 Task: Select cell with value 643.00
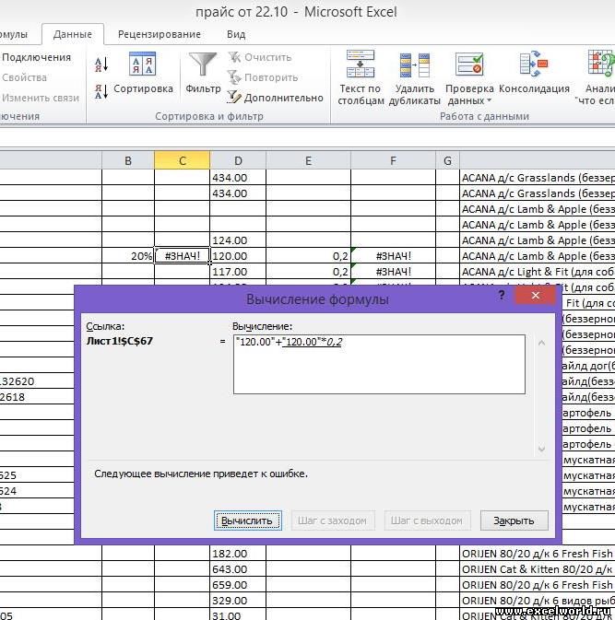(238, 569)
